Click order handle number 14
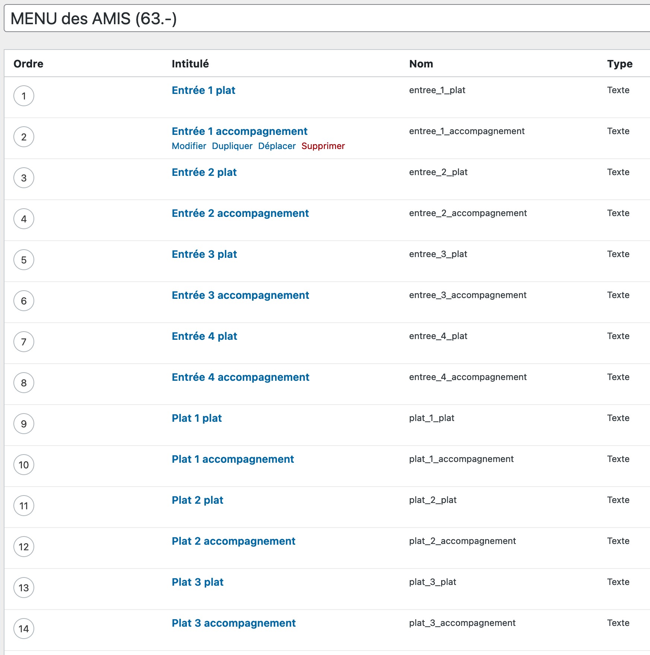 tap(24, 629)
